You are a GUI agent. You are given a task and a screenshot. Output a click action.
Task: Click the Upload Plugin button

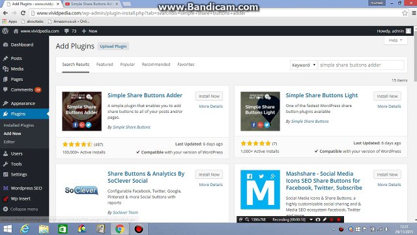coord(113,46)
